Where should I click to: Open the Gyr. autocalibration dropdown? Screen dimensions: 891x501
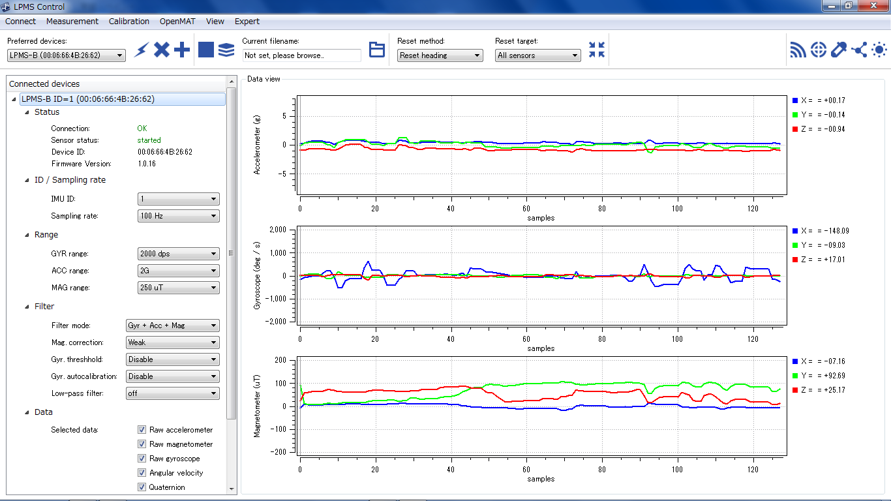(173, 376)
